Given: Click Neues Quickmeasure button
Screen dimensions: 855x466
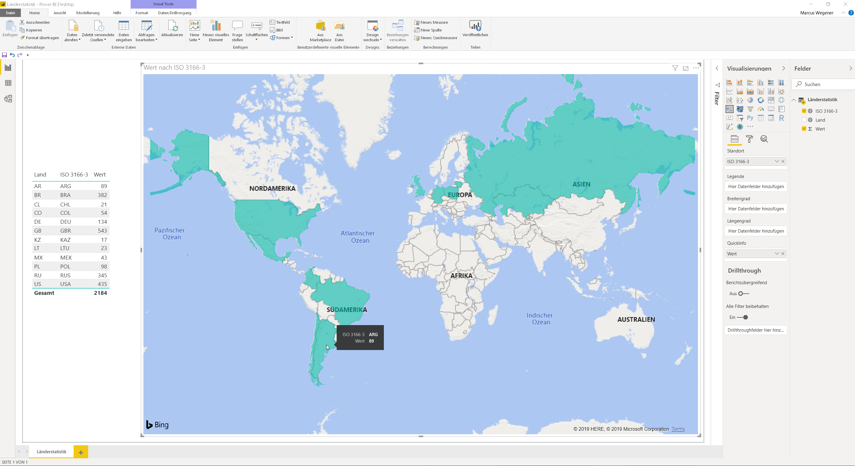Looking at the screenshot, I should click(x=436, y=38).
